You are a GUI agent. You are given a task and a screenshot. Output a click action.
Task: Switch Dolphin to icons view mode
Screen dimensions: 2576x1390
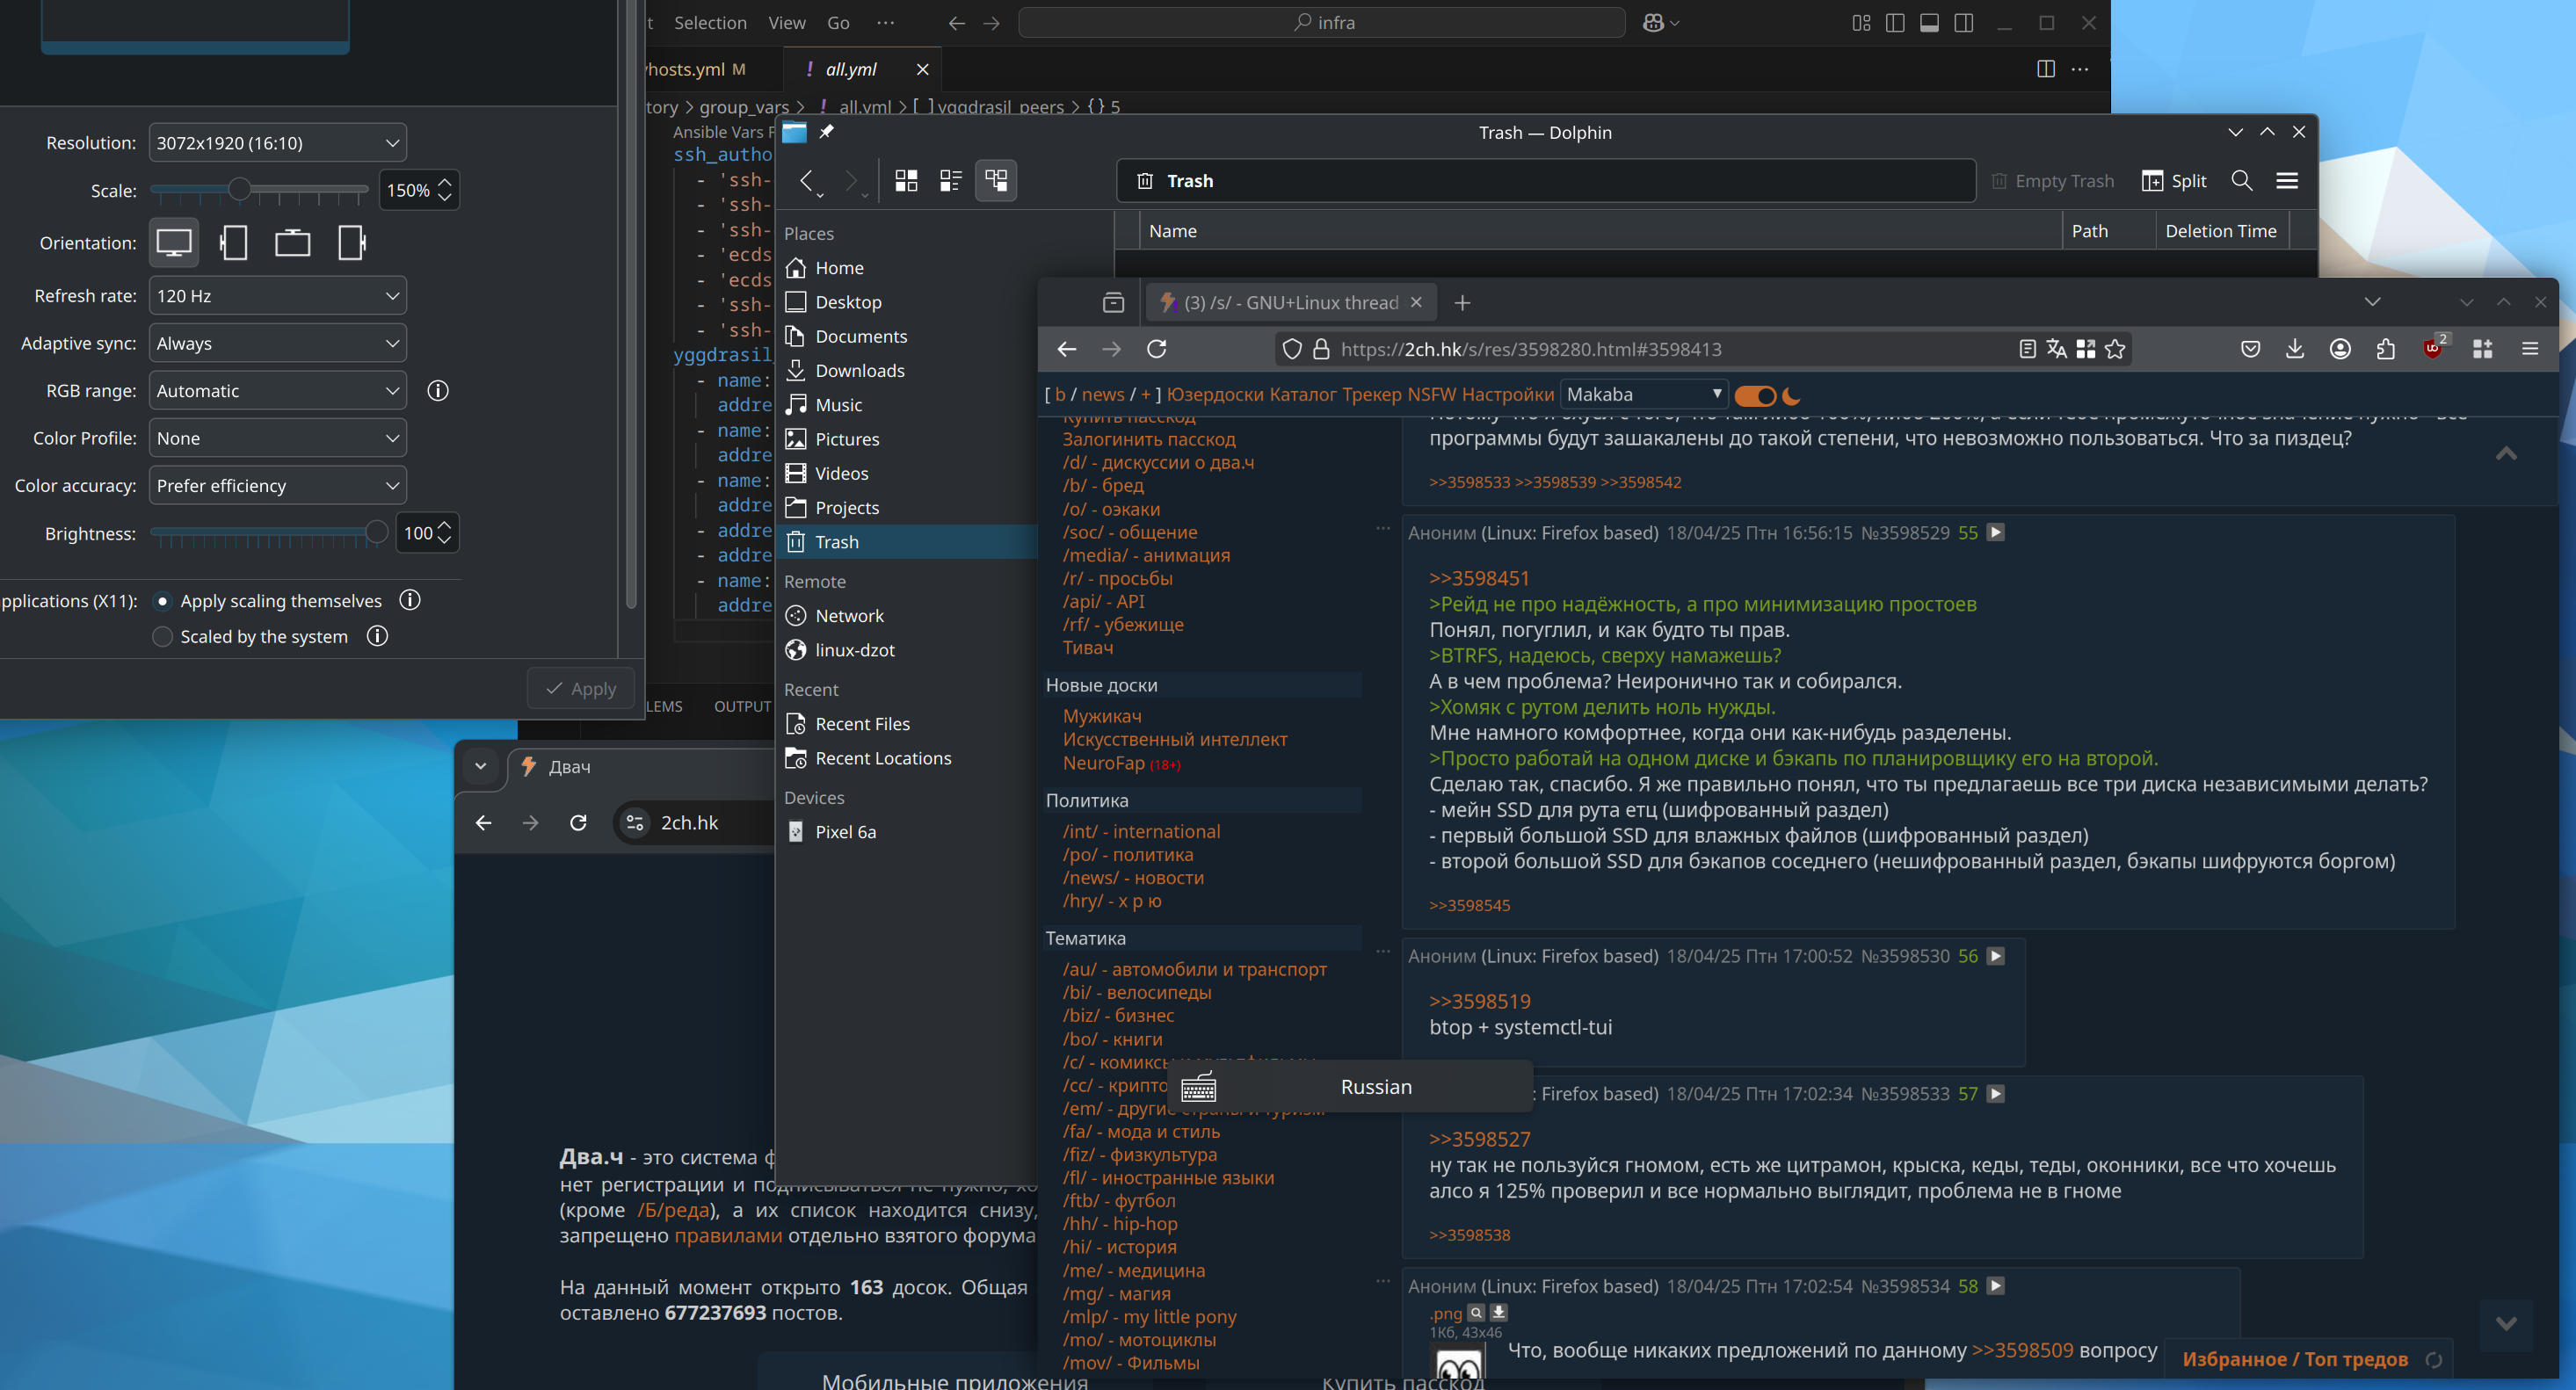tap(906, 181)
